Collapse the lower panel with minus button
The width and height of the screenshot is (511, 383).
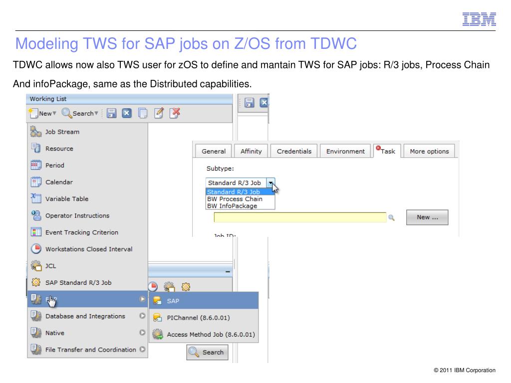(x=228, y=271)
